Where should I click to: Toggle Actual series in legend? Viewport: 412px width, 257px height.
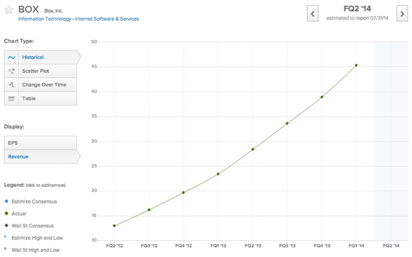coord(15,214)
